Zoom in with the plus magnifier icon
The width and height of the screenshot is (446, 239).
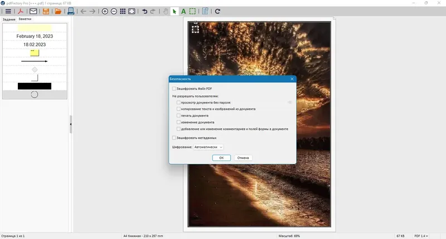tap(105, 11)
